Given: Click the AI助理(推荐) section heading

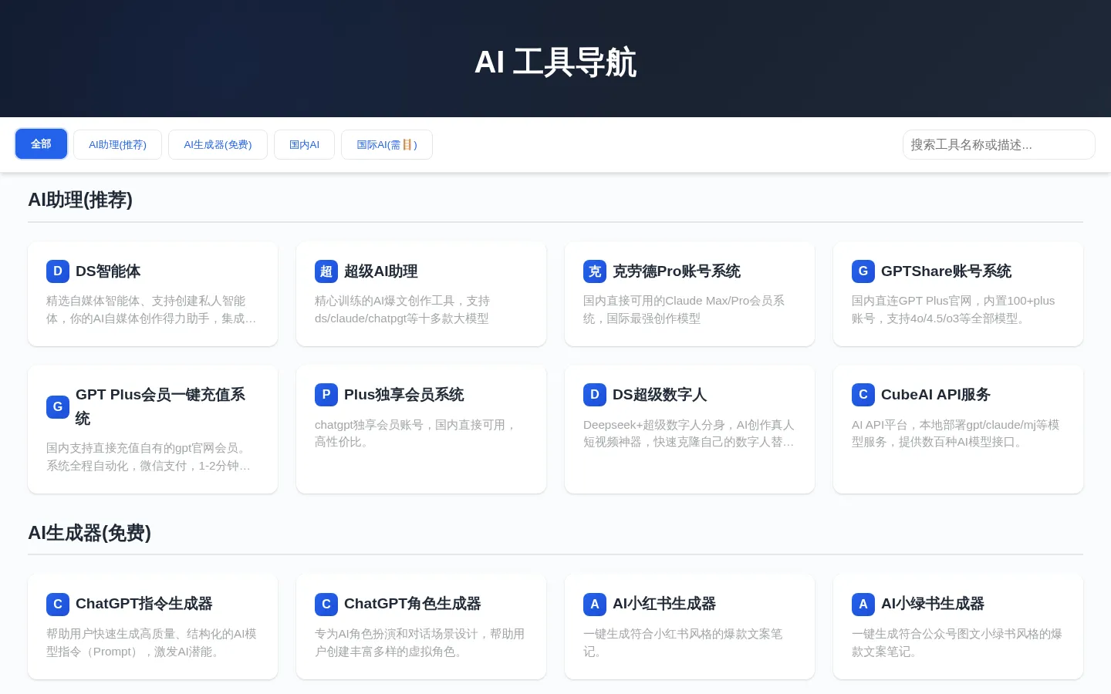Looking at the screenshot, I should [x=80, y=200].
